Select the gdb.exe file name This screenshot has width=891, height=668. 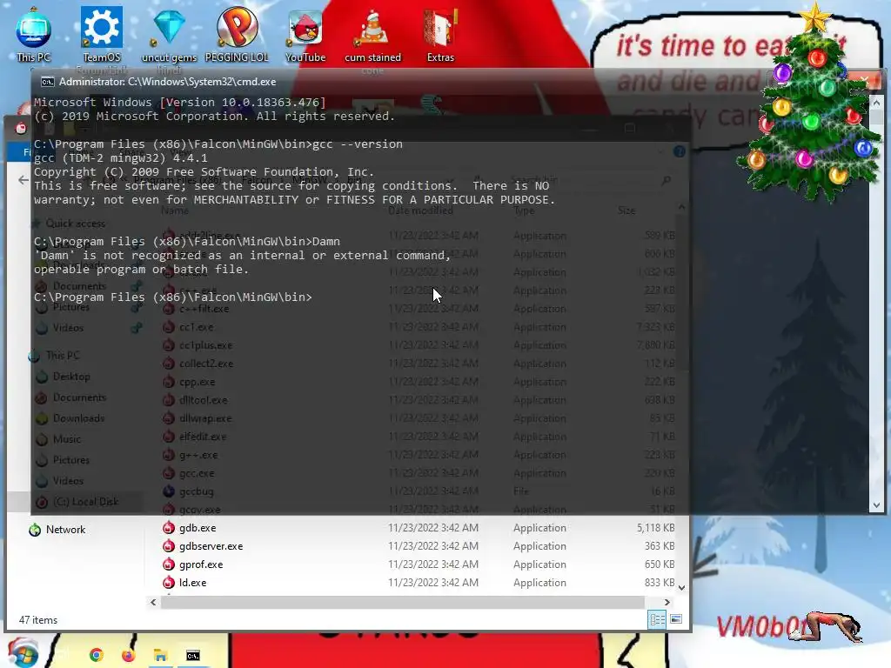click(198, 528)
